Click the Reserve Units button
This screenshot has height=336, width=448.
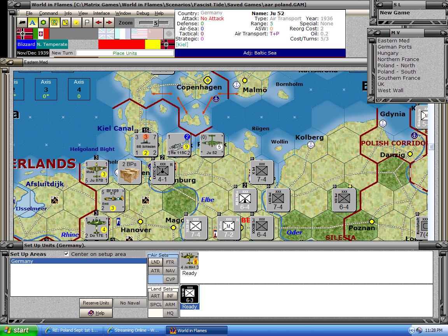[96, 303]
